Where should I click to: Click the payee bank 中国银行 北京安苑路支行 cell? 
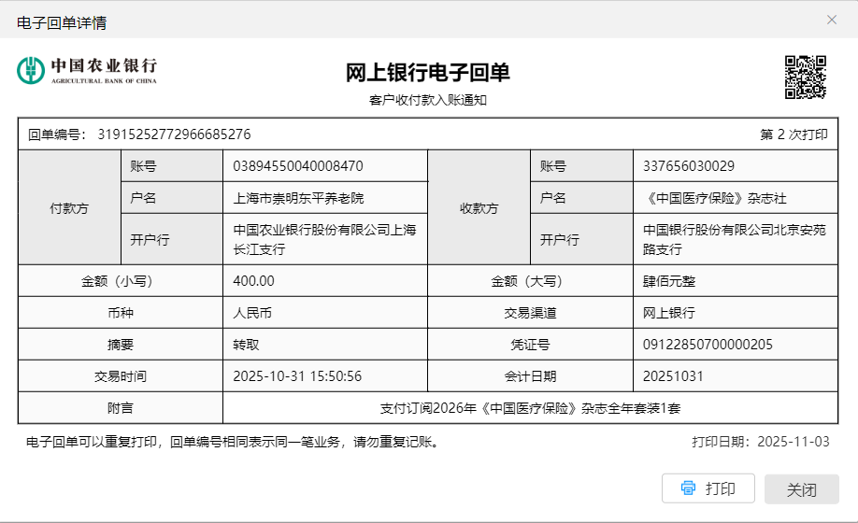734,239
